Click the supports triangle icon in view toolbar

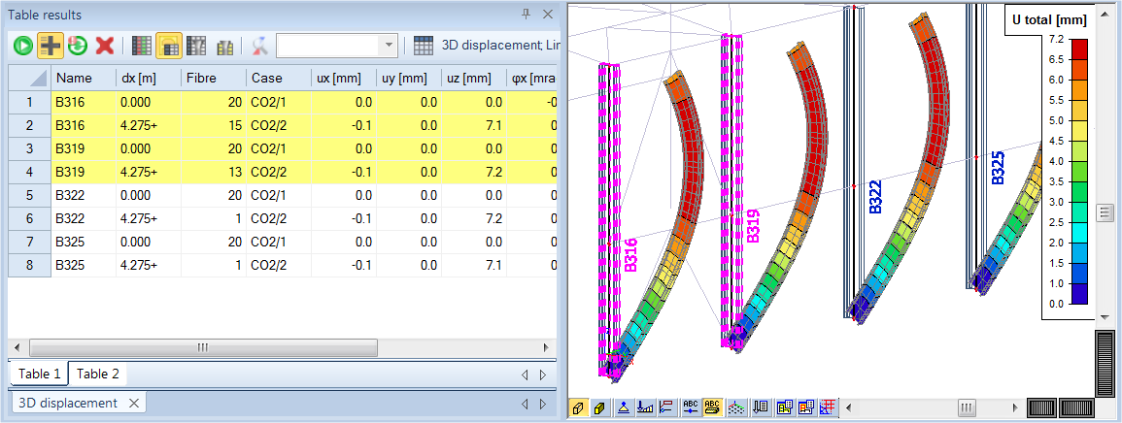pyautogui.click(x=624, y=407)
